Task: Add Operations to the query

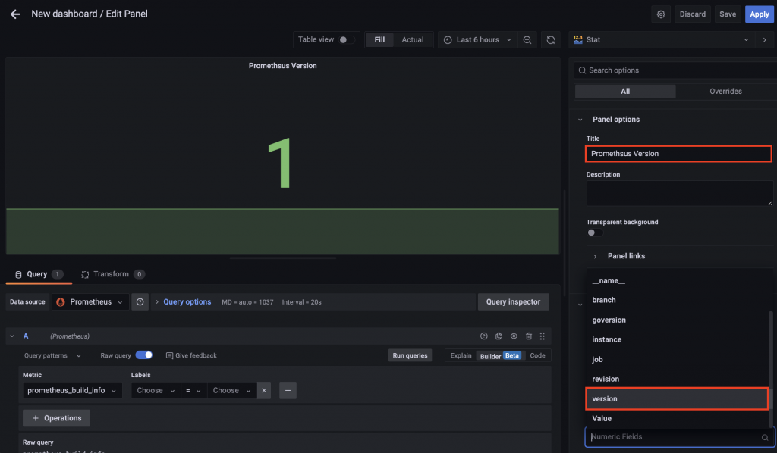Action: (56, 418)
